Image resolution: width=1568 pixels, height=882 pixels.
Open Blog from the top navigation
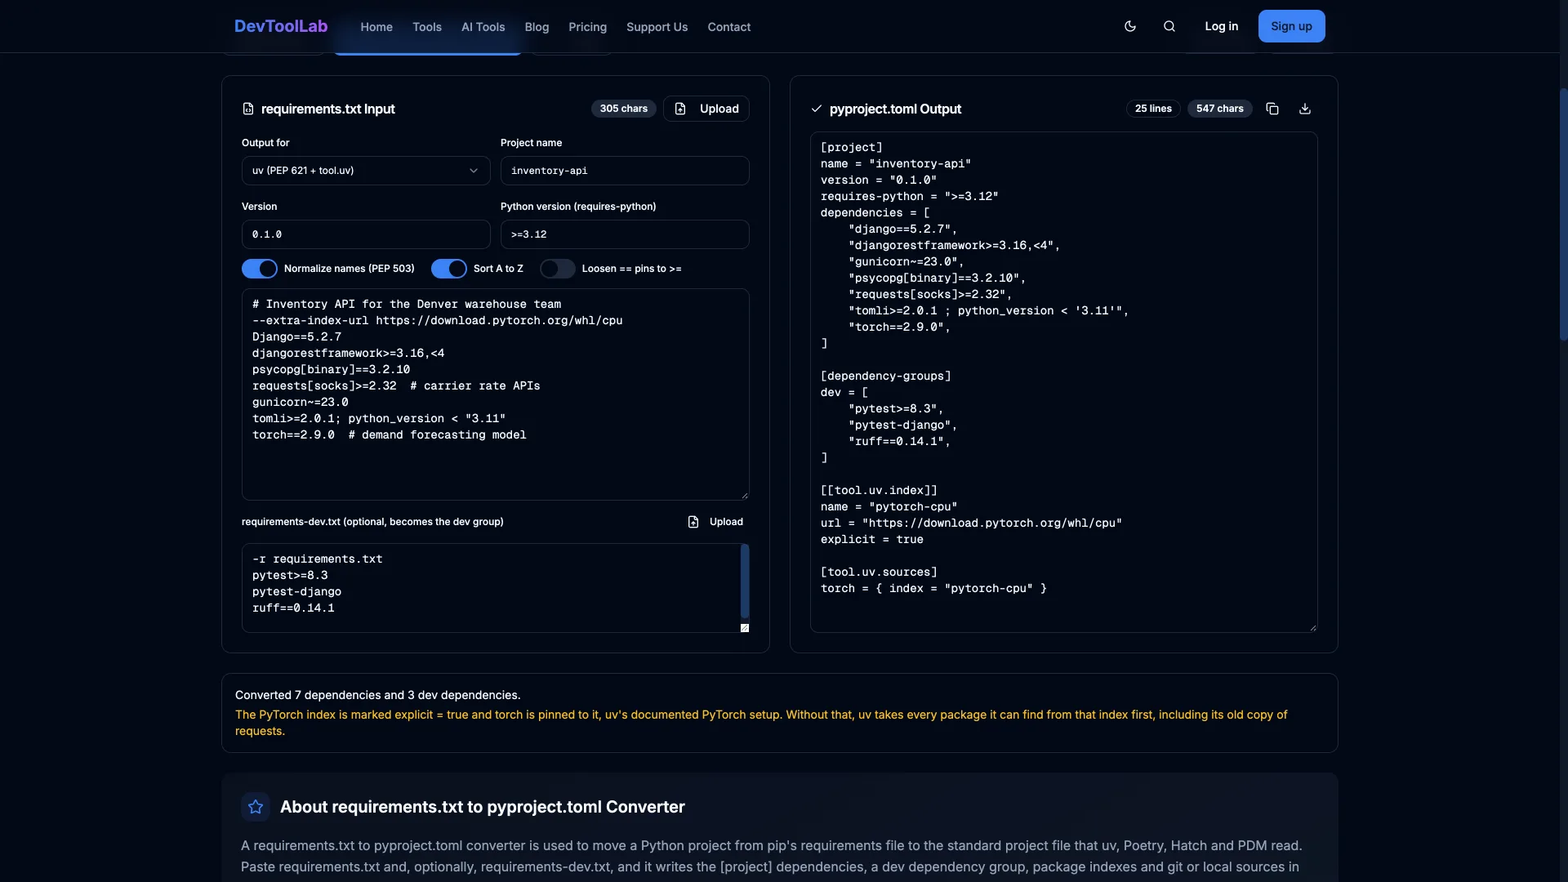(x=537, y=27)
